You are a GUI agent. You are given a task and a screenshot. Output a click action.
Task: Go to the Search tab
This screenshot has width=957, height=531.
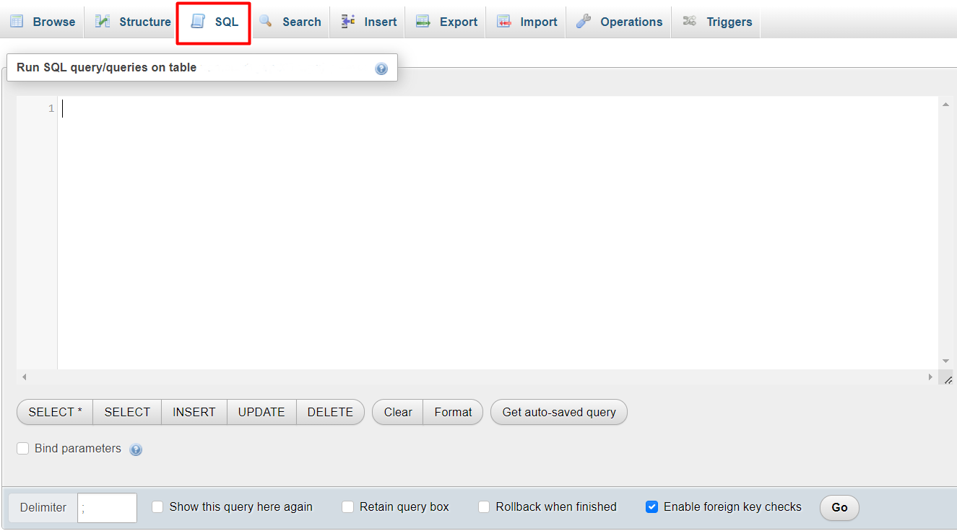tap(290, 22)
